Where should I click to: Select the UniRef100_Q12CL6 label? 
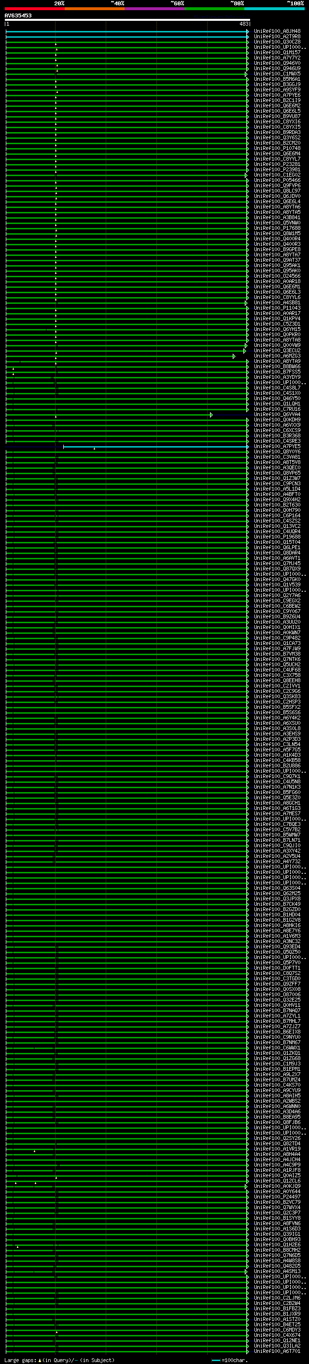277,1180
